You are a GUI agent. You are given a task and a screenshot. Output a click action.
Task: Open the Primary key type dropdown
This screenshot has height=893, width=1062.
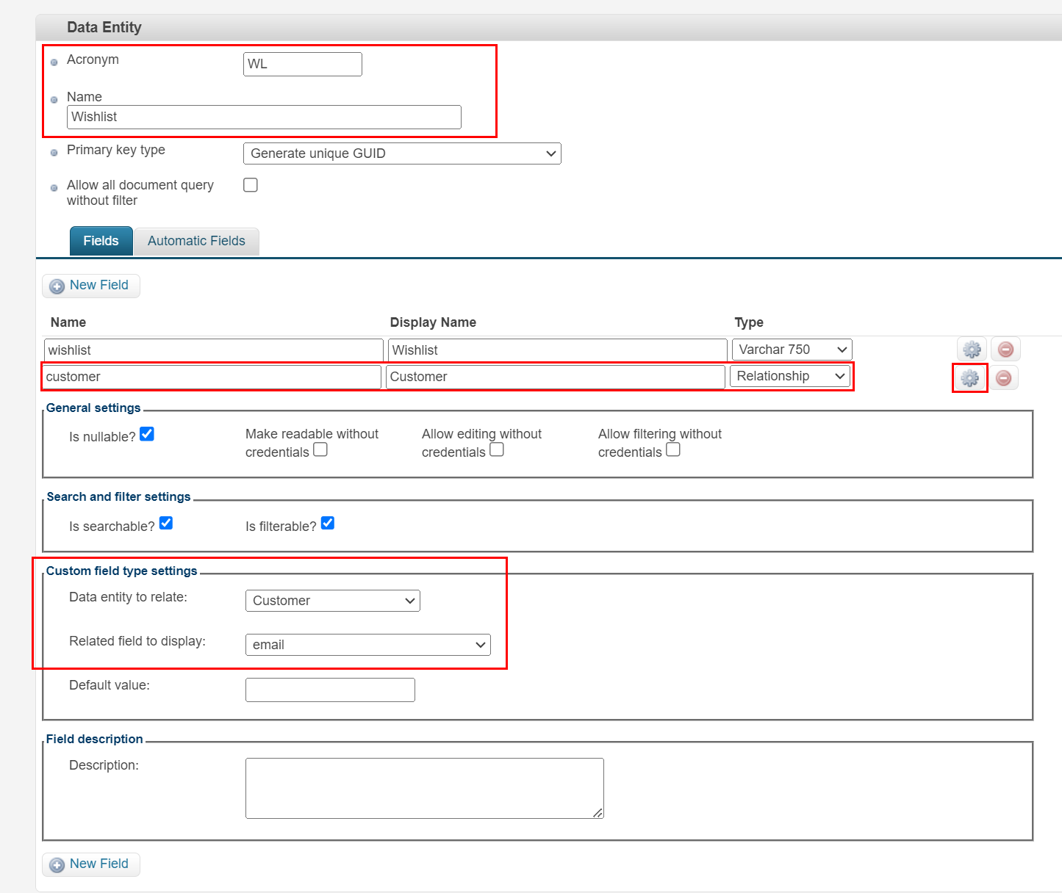tap(402, 153)
